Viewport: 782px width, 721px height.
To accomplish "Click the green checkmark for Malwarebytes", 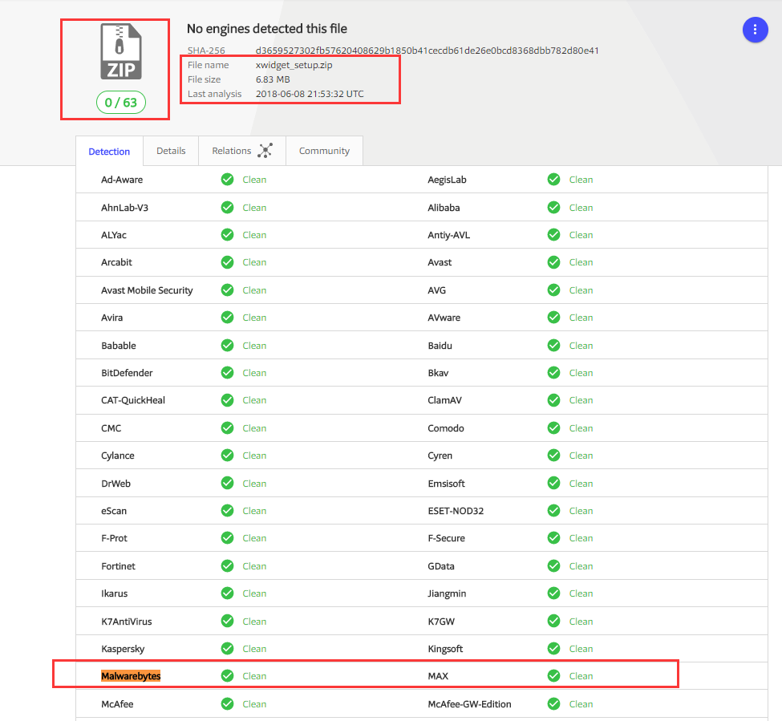I will pyautogui.click(x=228, y=676).
